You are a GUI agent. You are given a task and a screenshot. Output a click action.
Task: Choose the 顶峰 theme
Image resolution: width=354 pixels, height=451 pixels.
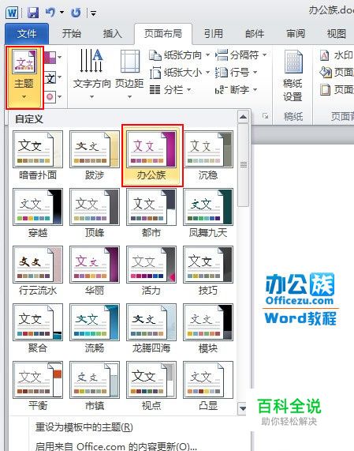coord(95,213)
